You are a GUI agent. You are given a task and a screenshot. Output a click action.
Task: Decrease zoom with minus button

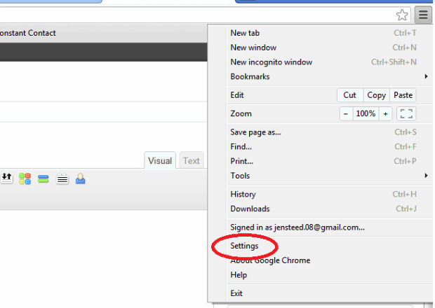pyautogui.click(x=346, y=113)
